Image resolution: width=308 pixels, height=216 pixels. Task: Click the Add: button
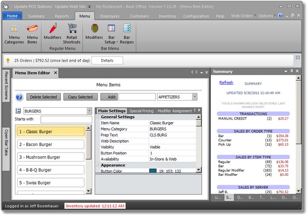tap(109, 97)
